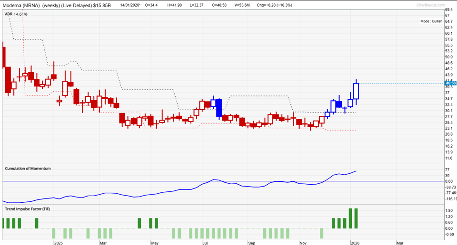Click the close value C=40.58
The width and height of the screenshot is (457, 245).
[219, 5]
